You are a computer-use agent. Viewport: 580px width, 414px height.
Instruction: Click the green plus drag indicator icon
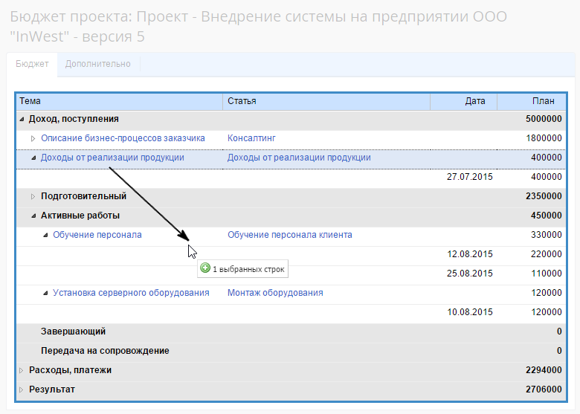pos(205,268)
